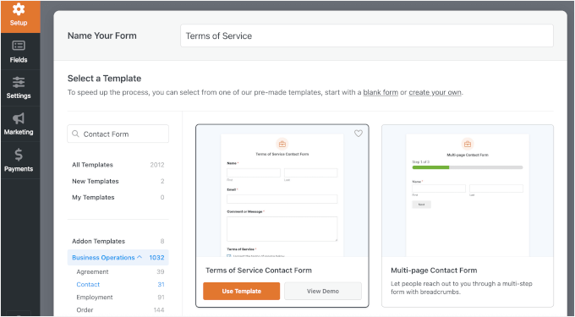Open the Settings sliders icon
Viewport: 575px width, 317px height.
[19, 82]
